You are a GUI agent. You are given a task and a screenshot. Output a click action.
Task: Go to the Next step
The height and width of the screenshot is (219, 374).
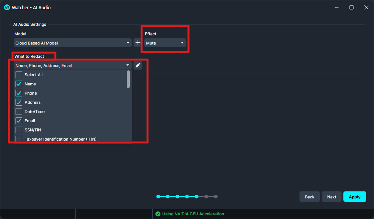tap(331, 197)
